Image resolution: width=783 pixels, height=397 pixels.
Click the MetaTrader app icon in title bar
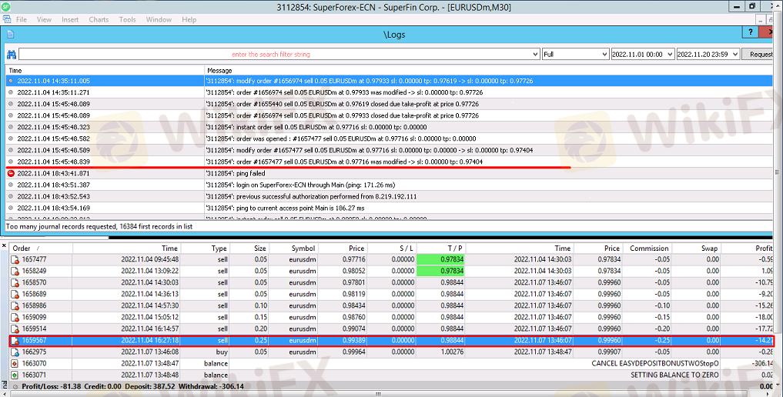[x=6, y=6]
